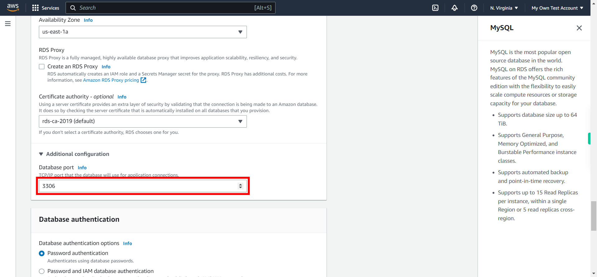
Task: Collapse the Additional configuration section
Action: (74, 154)
